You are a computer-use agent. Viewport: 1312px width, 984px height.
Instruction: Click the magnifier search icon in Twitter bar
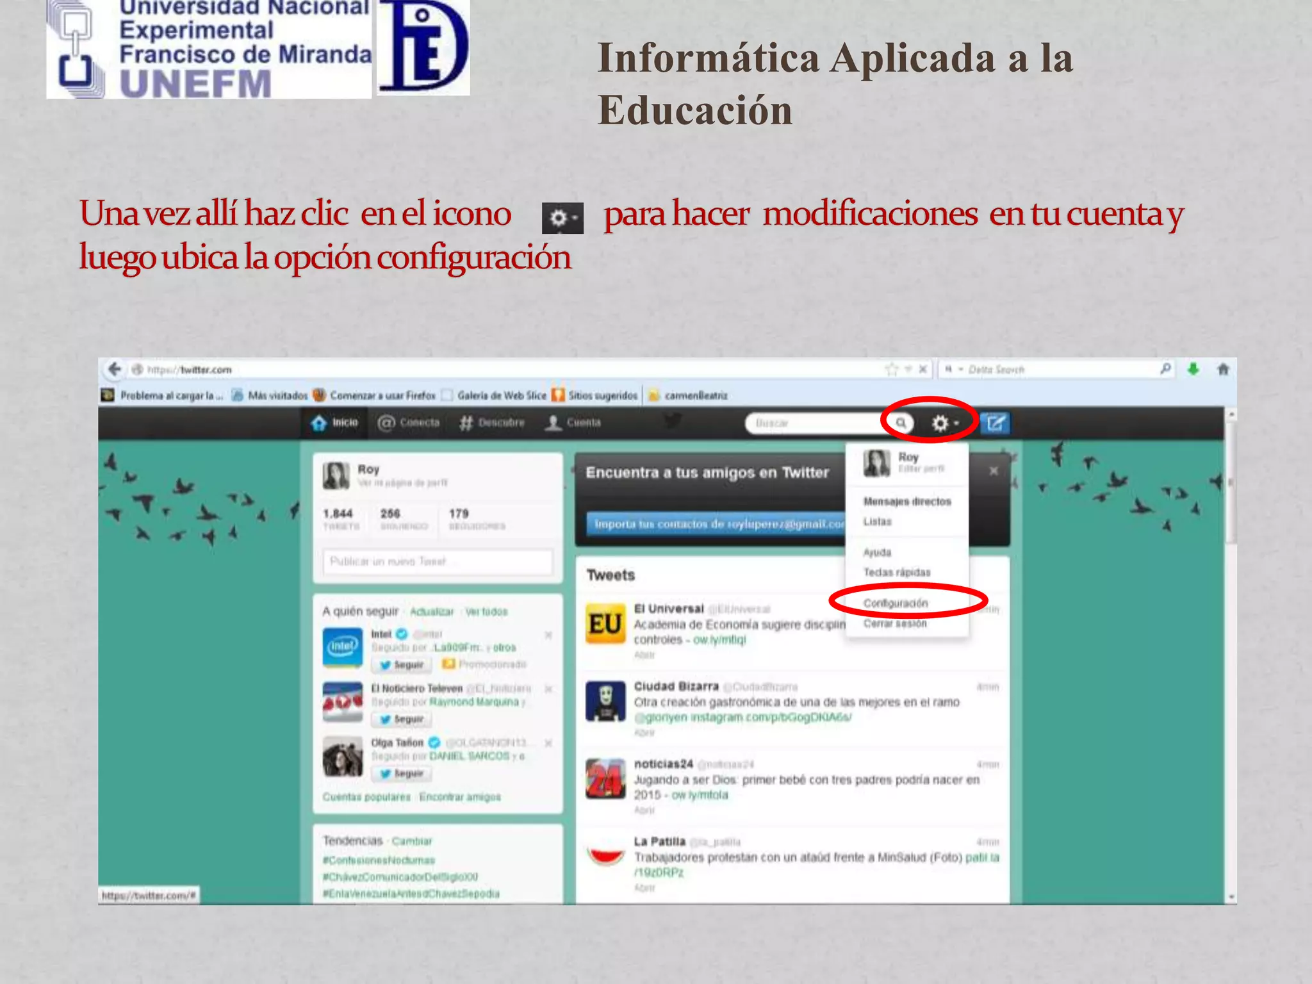[901, 423]
